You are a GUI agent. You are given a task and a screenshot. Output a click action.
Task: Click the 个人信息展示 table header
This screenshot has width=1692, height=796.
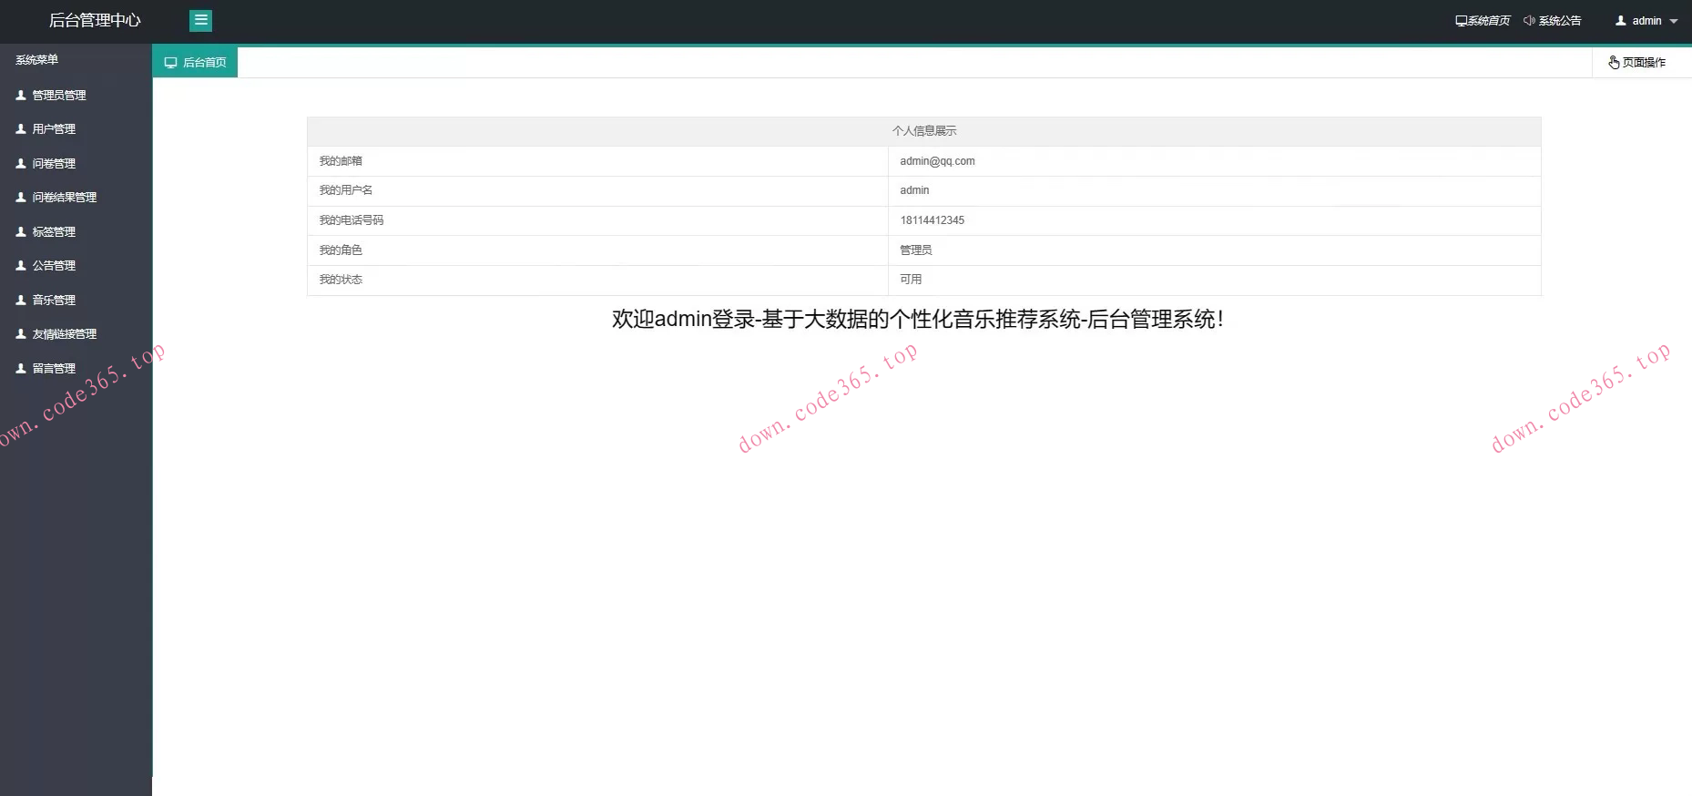(x=924, y=131)
